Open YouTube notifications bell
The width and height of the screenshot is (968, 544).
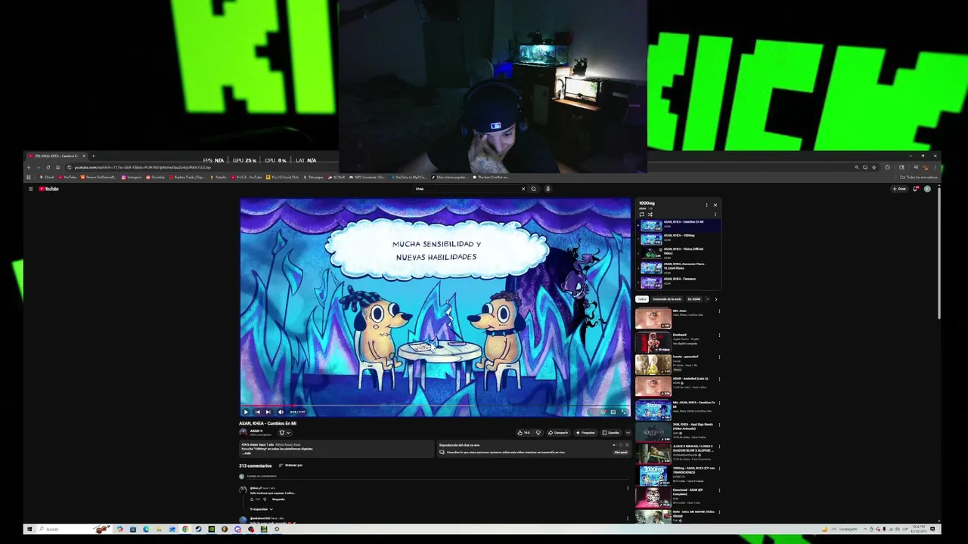[x=916, y=189]
